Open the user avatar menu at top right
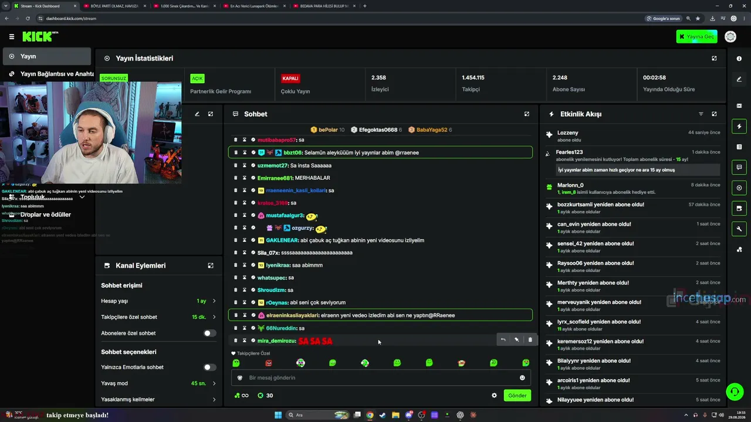Screen dimensions: 751x422 pos(730,36)
